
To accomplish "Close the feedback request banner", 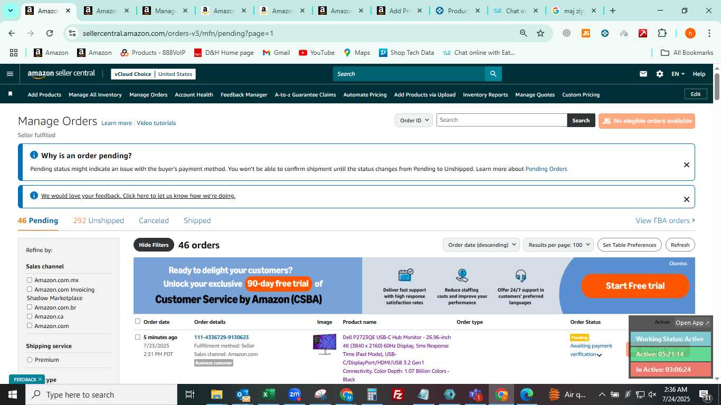I will (686, 199).
